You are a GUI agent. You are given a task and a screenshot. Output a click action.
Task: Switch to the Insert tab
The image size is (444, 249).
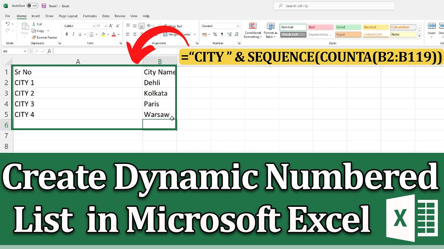tap(36, 16)
